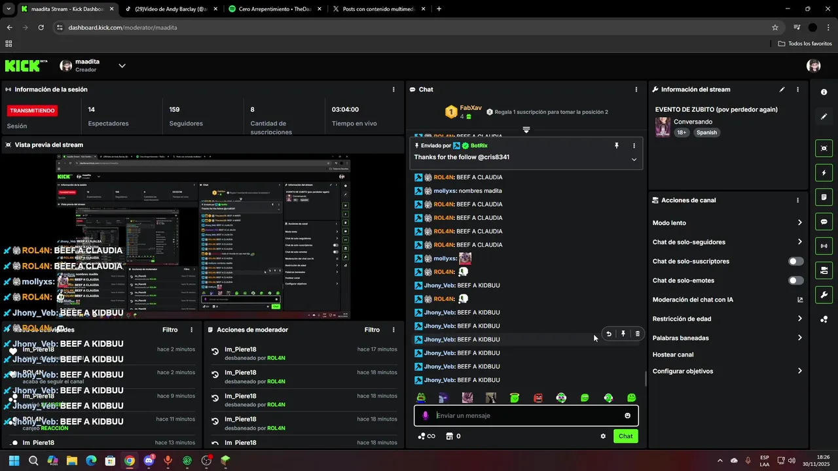
Task: Open Windows Start menu
Action: click(14, 461)
